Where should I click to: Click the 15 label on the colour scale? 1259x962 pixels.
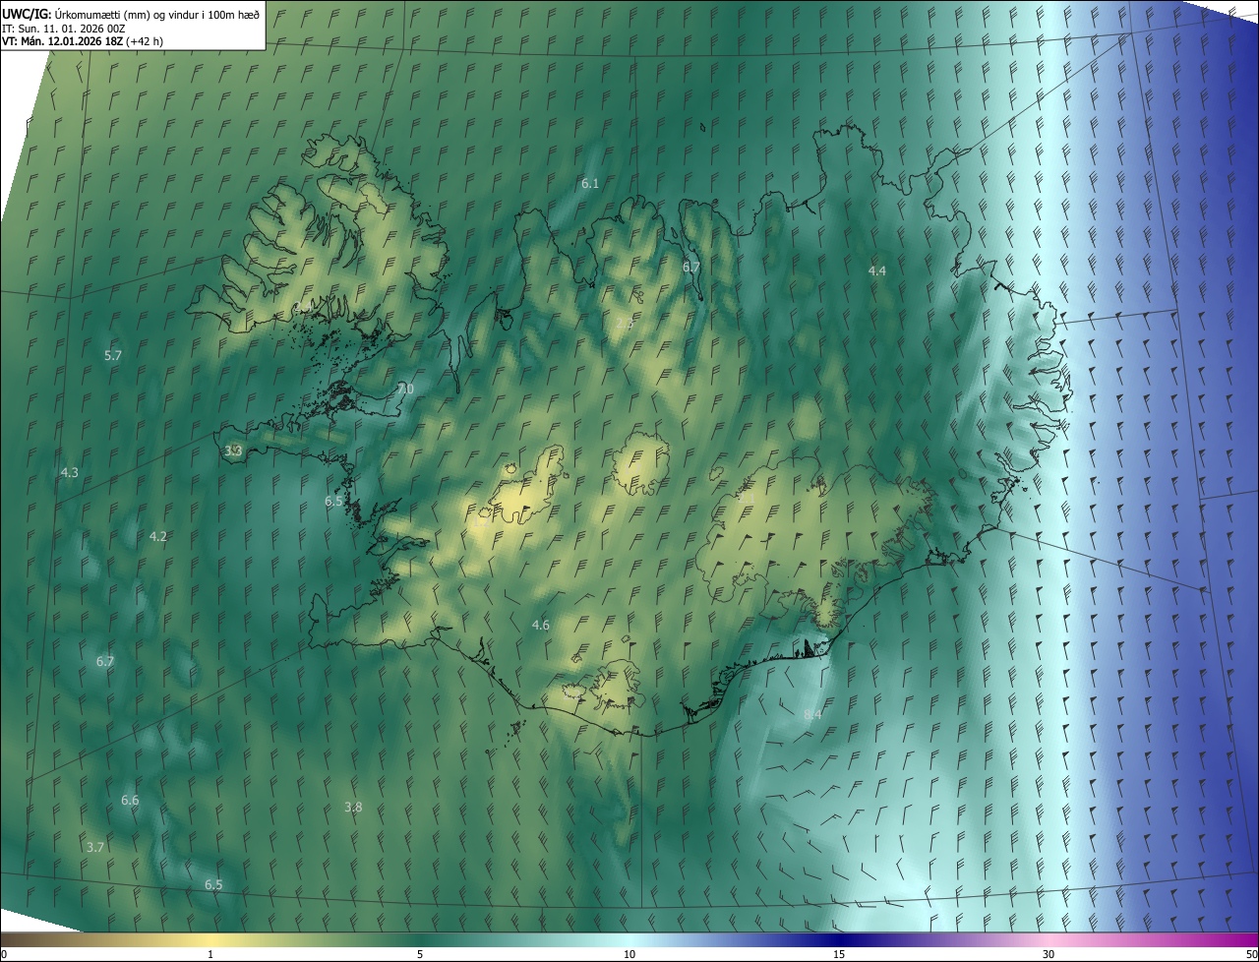coord(839,954)
